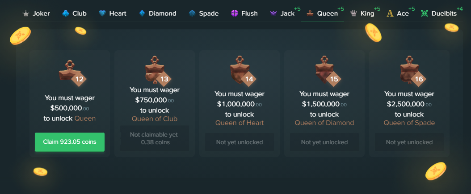The width and height of the screenshot is (471, 194).
Task: Click Not yet unlocked under Queen of Diamond
Action: pos(324,142)
